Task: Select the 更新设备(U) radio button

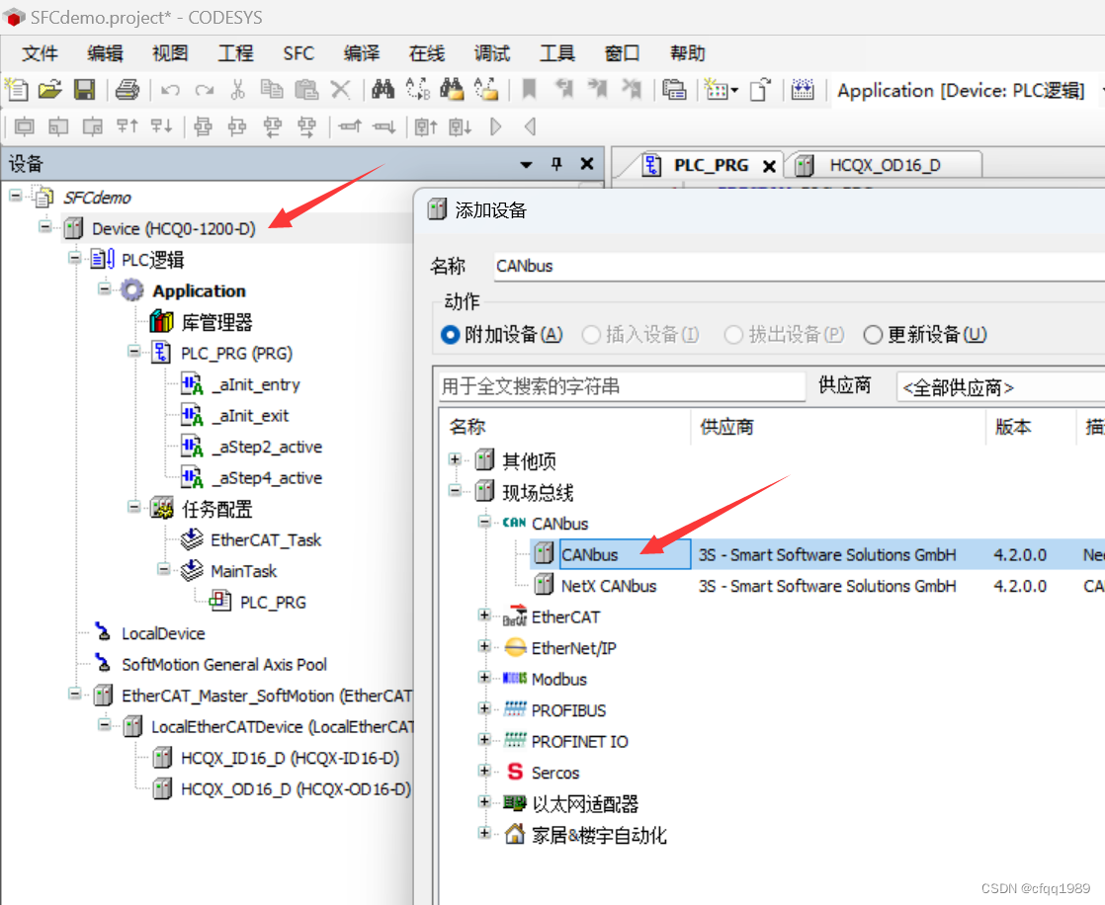Action: pos(873,335)
